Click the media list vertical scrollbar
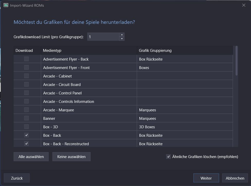Image resolution: width=251 pixels, height=186 pixels. coord(236,62)
